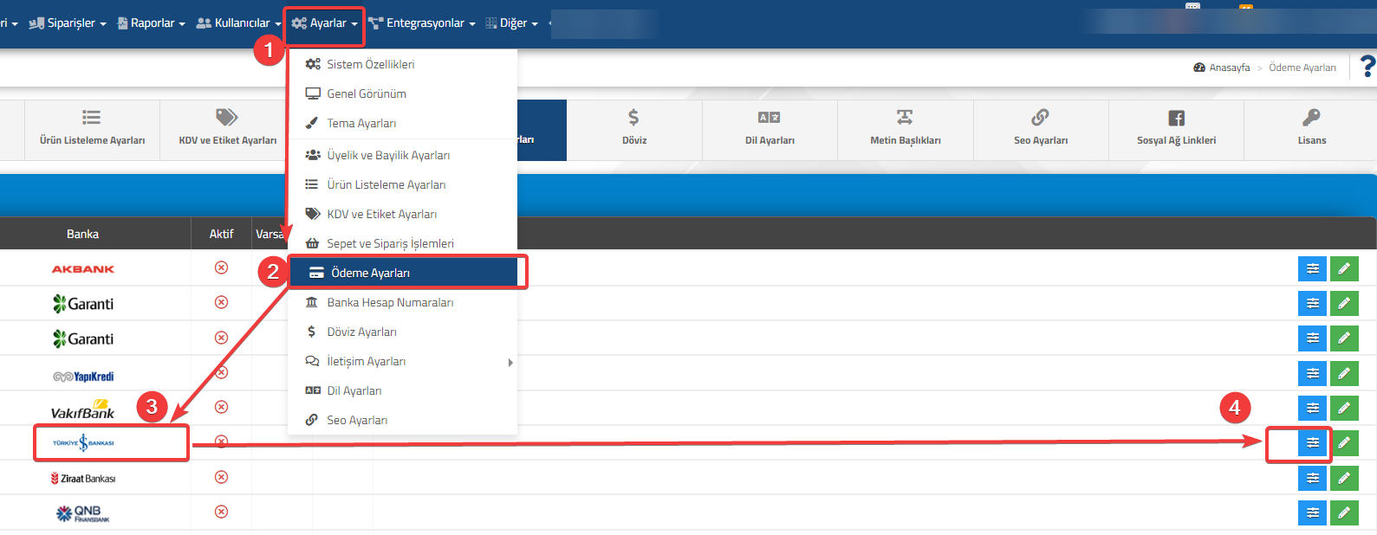
Task: Open help via the question mark icon
Action: tap(1367, 67)
